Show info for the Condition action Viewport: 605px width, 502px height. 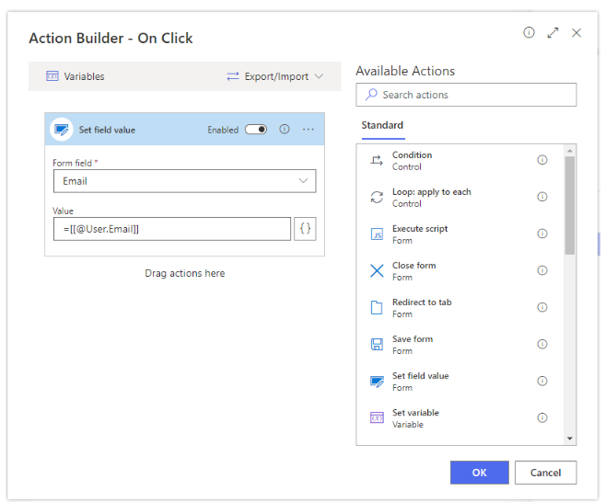pyautogui.click(x=542, y=160)
